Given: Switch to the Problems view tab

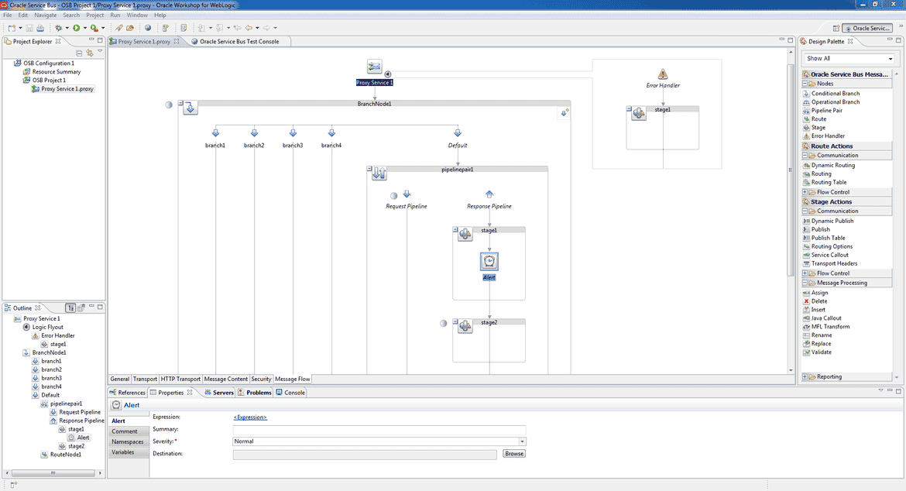Looking at the screenshot, I should [255, 393].
